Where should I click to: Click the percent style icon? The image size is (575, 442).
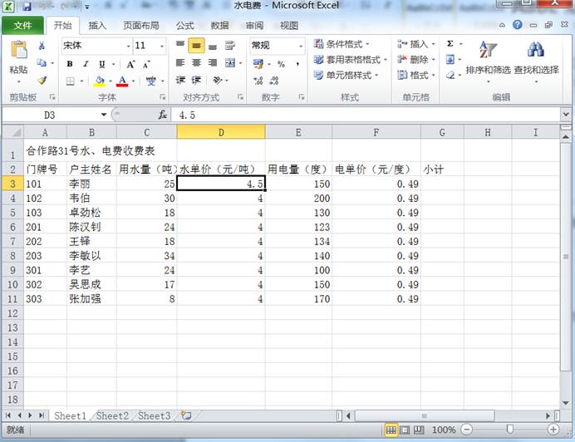pyautogui.click(x=281, y=63)
